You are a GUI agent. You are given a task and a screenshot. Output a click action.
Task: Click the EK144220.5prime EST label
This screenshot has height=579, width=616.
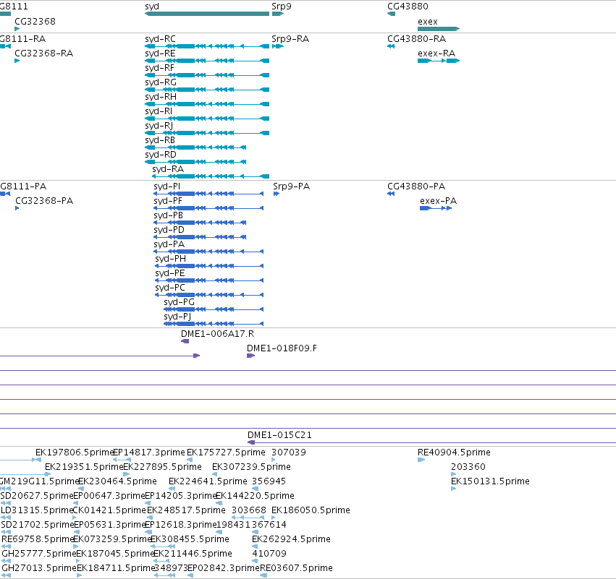(255, 496)
